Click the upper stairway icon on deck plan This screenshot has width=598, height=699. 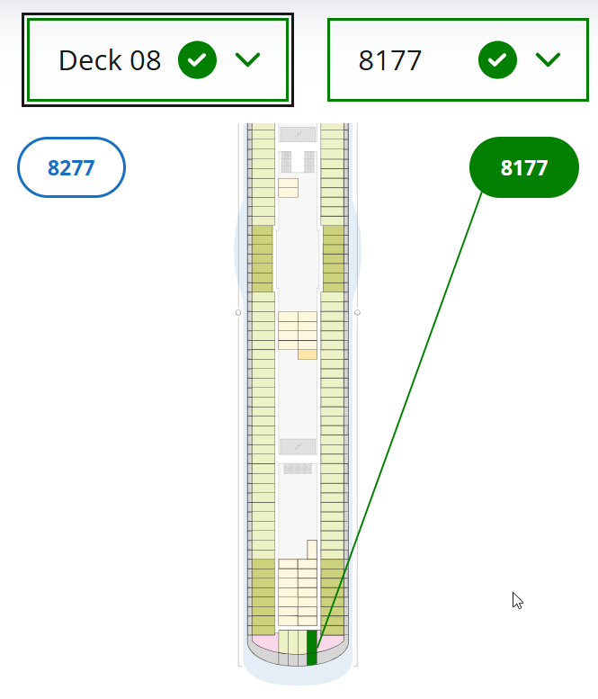297,134
